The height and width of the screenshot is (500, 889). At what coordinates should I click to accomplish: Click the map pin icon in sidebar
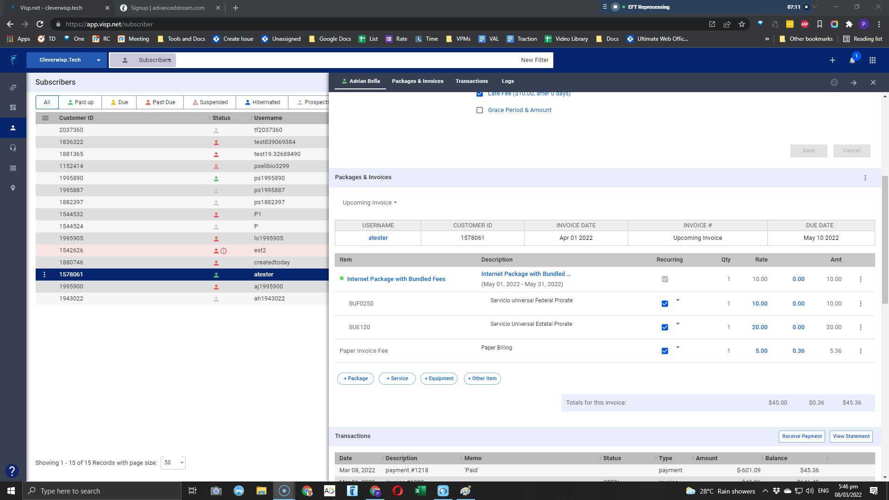coord(13,188)
